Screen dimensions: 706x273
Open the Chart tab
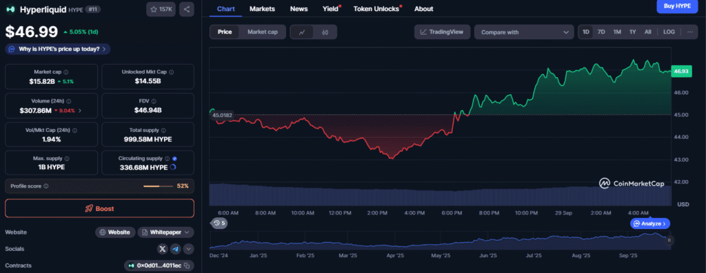[225, 8]
